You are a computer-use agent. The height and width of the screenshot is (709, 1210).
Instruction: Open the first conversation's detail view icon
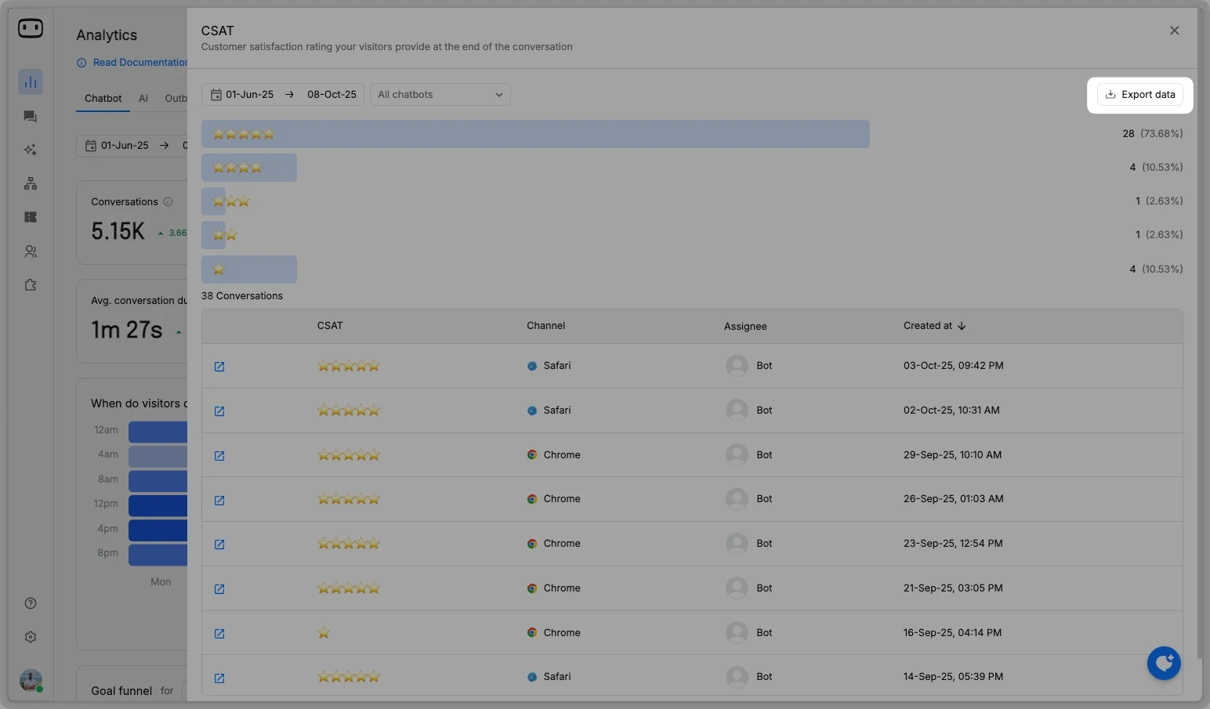click(x=219, y=367)
